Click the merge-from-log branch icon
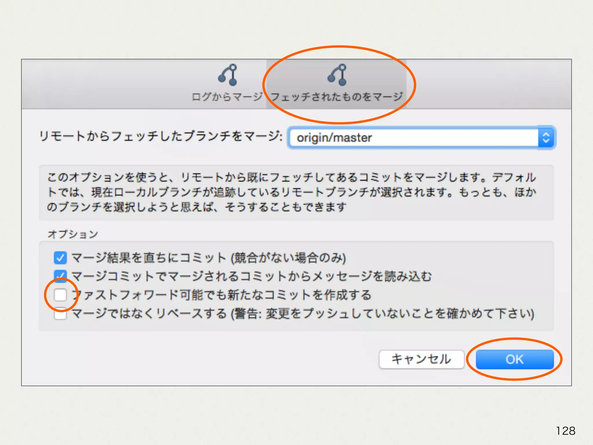The height and width of the screenshot is (445, 593). pos(228,75)
